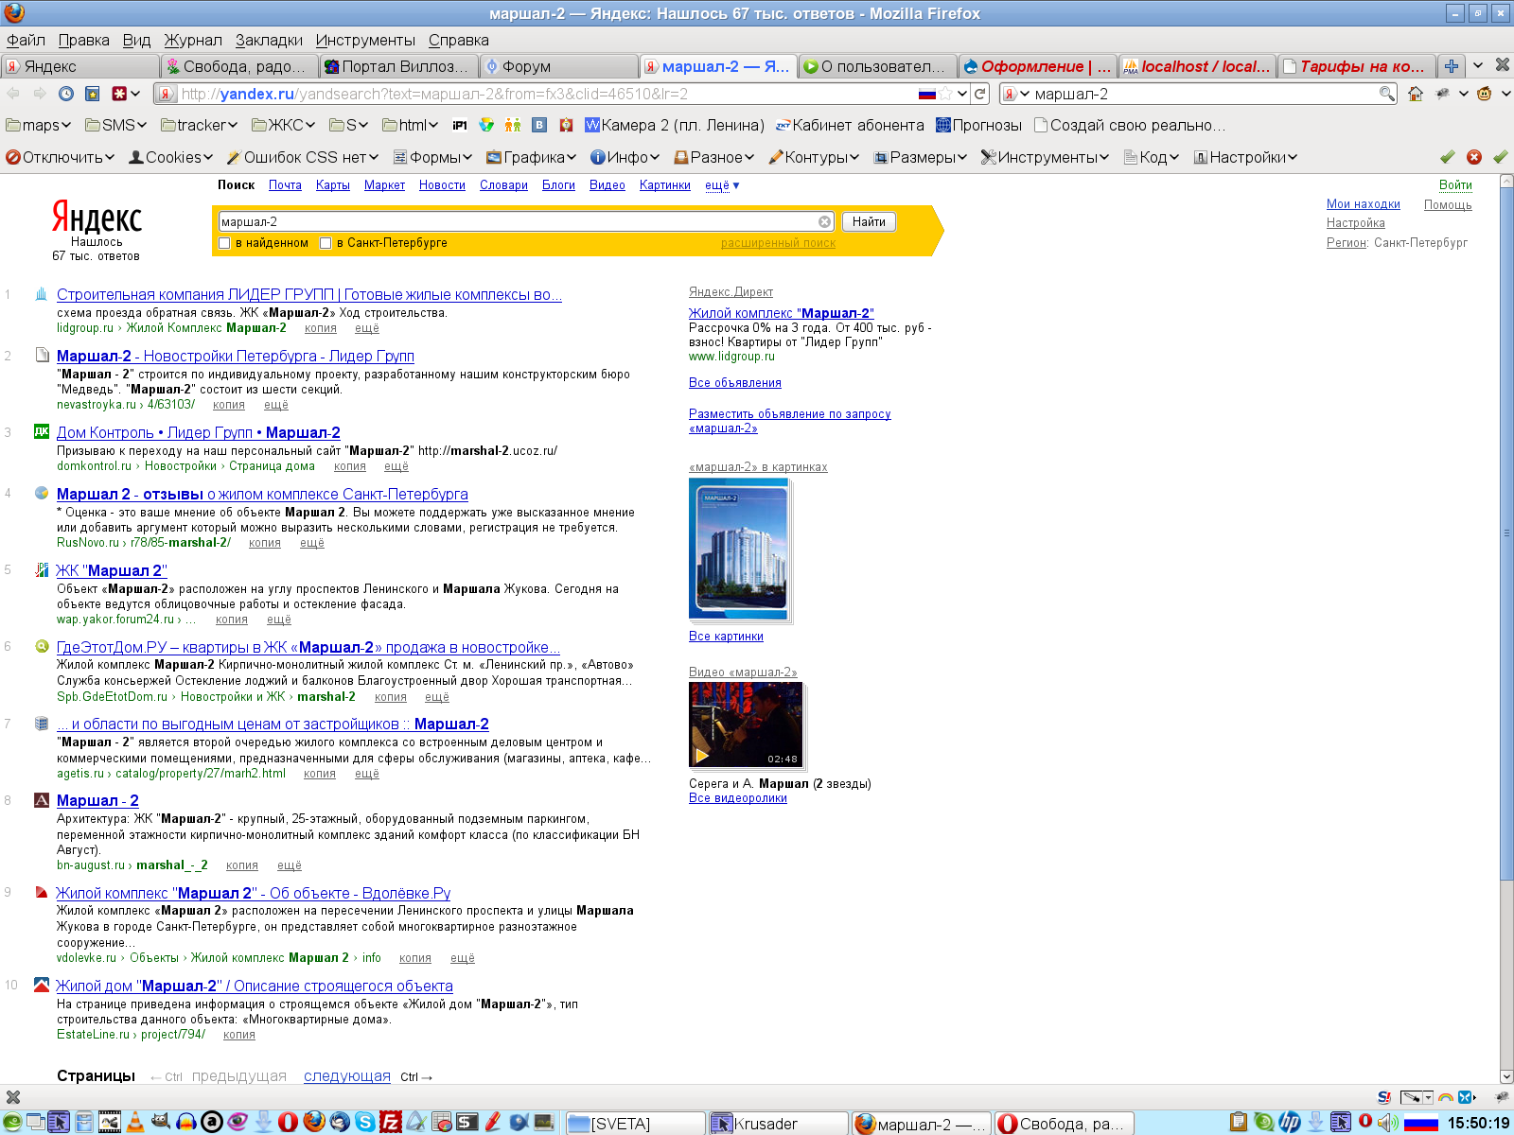Click the HP tray icon
The height and width of the screenshot is (1135, 1514).
coord(1290,1123)
